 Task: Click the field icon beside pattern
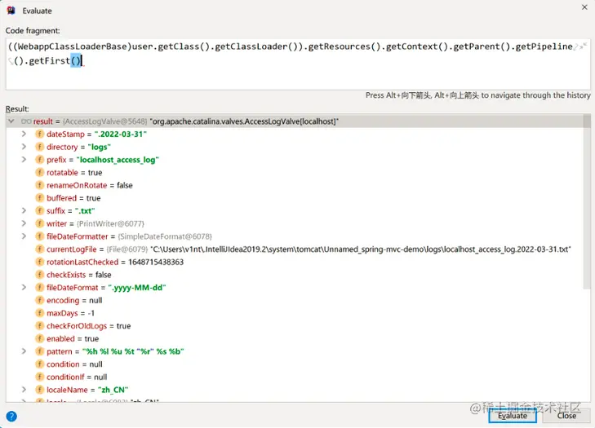39,351
